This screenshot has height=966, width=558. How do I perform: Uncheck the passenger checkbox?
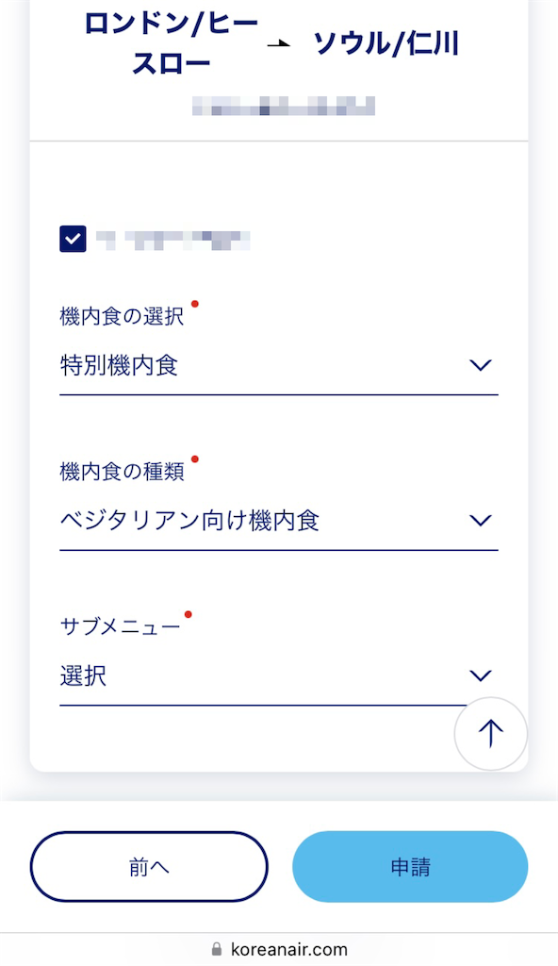click(x=73, y=239)
